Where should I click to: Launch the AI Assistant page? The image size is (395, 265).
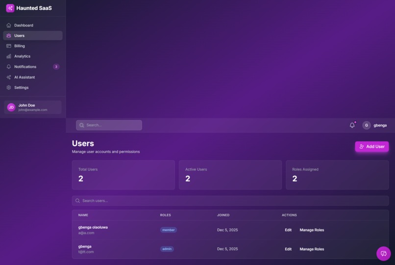point(33,77)
